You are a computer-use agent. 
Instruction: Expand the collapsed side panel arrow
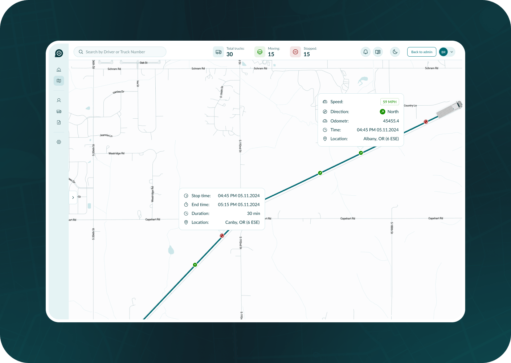pos(73,197)
